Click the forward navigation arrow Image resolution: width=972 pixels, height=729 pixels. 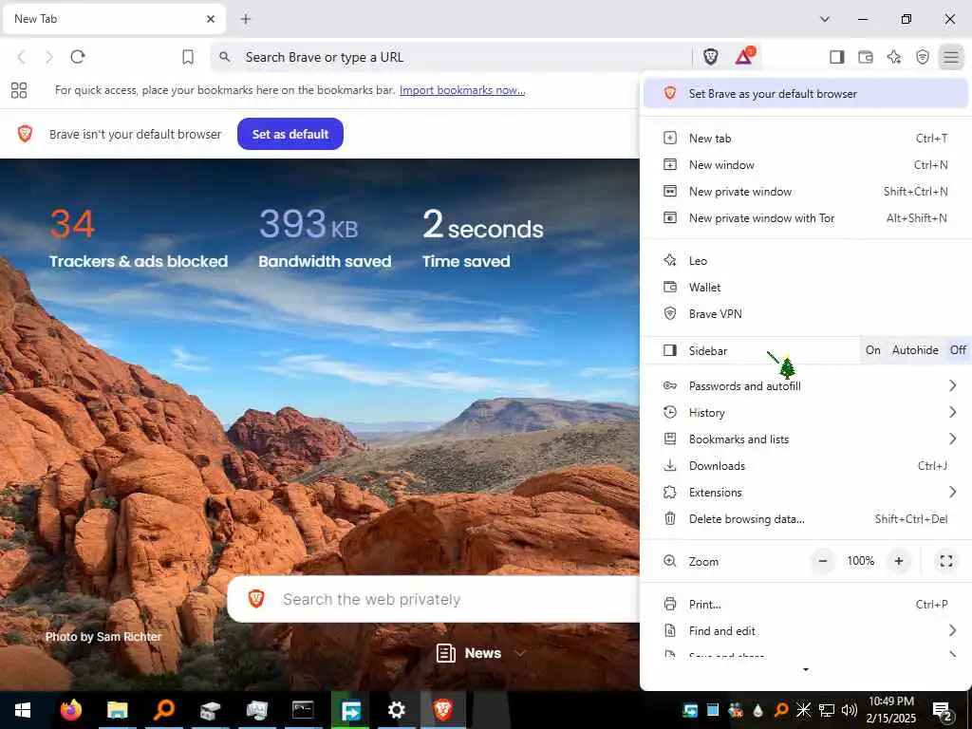coord(49,57)
